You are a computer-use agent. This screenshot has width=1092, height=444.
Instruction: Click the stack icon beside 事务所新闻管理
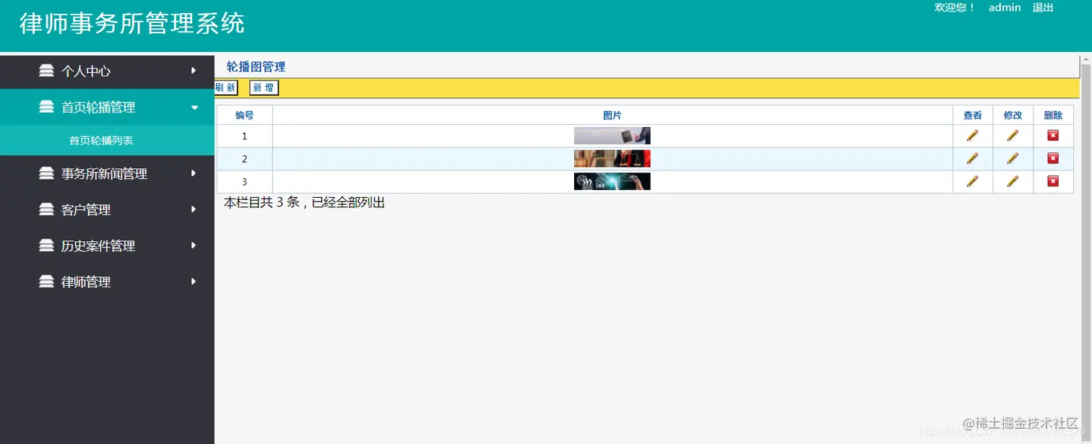[x=46, y=173]
